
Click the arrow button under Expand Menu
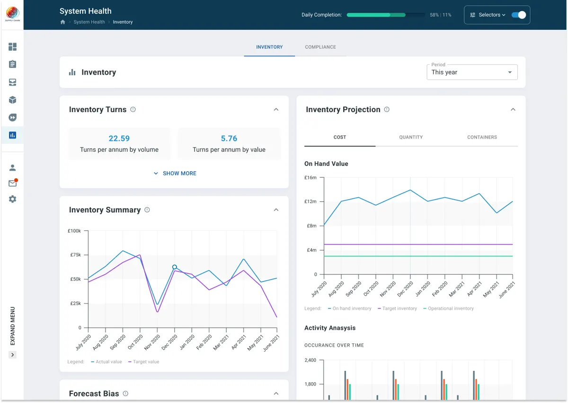[x=13, y=355]
